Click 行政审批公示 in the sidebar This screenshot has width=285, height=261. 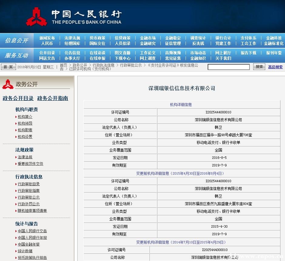pyautogui.click(x=29, y=197)
